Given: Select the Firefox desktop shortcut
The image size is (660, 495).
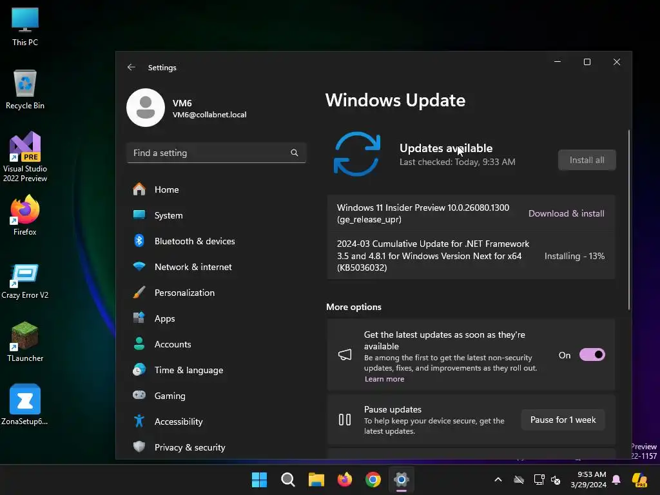Looking at the screenshot, I should click(x=25, y=215).
